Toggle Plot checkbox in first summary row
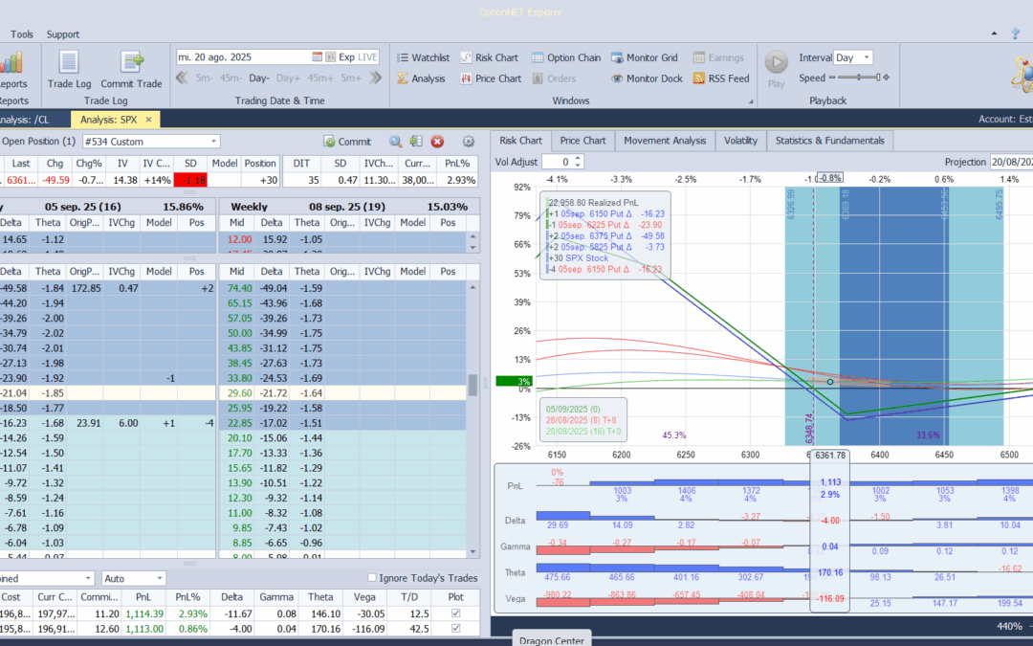1033x646 pixels. [454, 613]
